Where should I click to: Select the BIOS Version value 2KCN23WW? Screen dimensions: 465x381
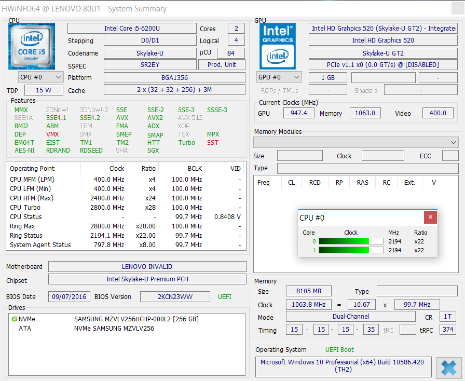point(175,297)
